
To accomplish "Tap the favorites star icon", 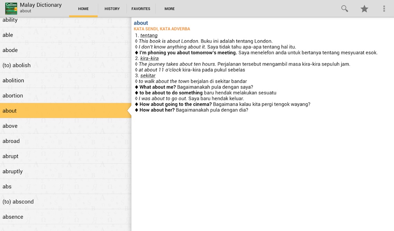I will 364,8.
